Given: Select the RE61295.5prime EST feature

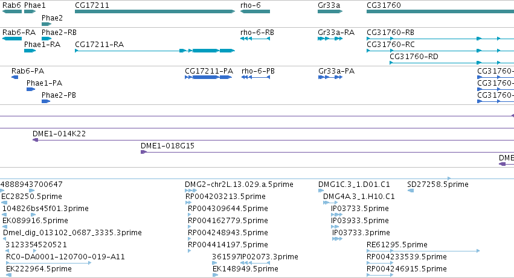Looking at the screenshot, I should pos(423,251).
